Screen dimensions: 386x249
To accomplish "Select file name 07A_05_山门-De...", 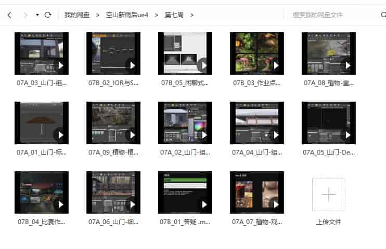I will (329, 153).
